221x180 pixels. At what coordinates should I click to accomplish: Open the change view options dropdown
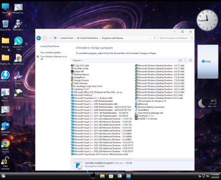(185, 60)
